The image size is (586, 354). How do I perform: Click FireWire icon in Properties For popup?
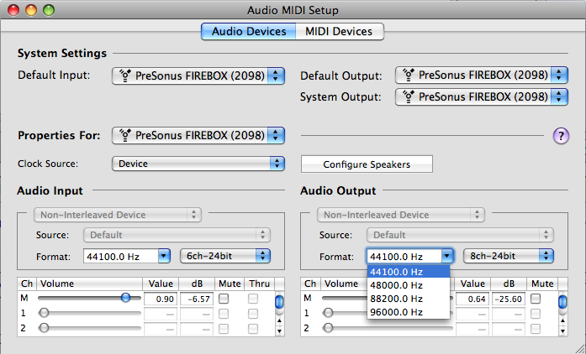point(124,135)
